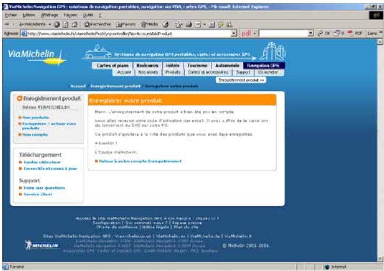This screenshot has height=271, width=384.
Task: Open Enregistrer / activer mes produits link
Action: [49, 126]
